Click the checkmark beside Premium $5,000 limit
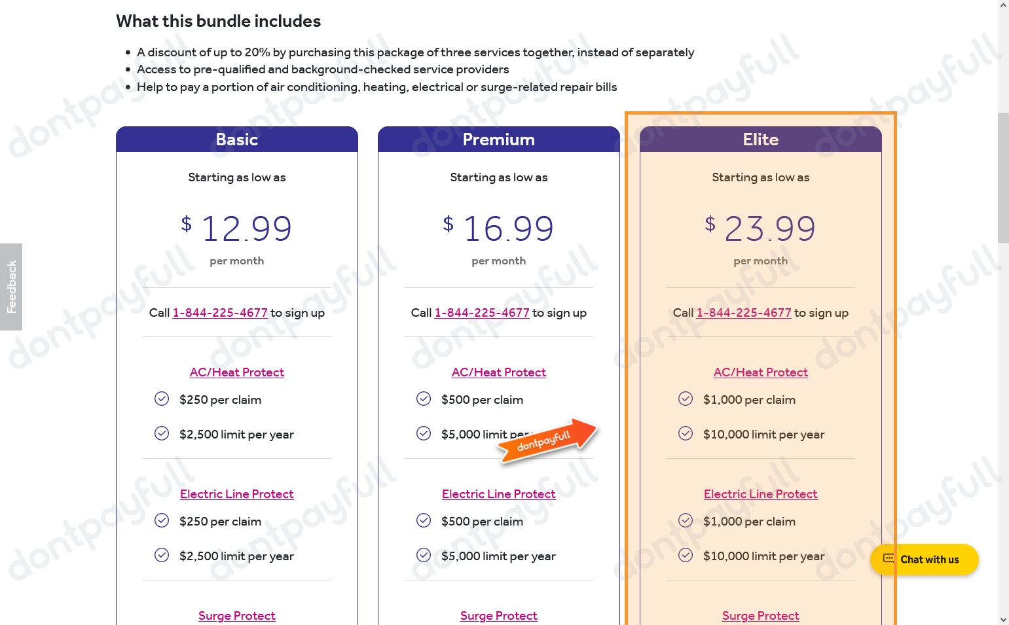Screen dimensions: 1009x625 click(x=424, y=433)
